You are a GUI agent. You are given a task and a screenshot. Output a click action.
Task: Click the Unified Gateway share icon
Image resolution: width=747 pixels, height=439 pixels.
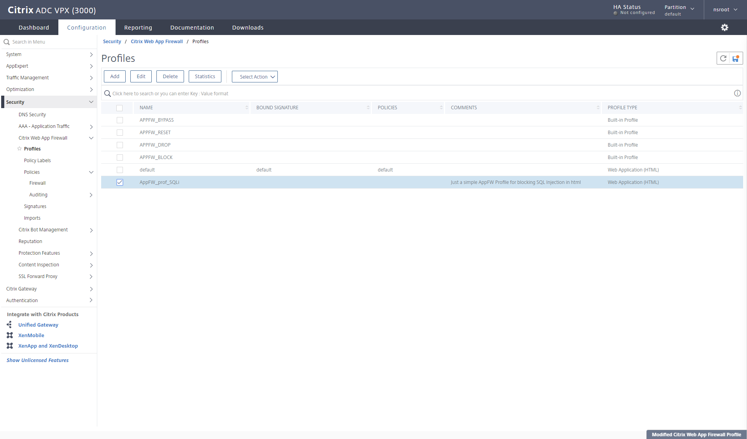(9, 325)
